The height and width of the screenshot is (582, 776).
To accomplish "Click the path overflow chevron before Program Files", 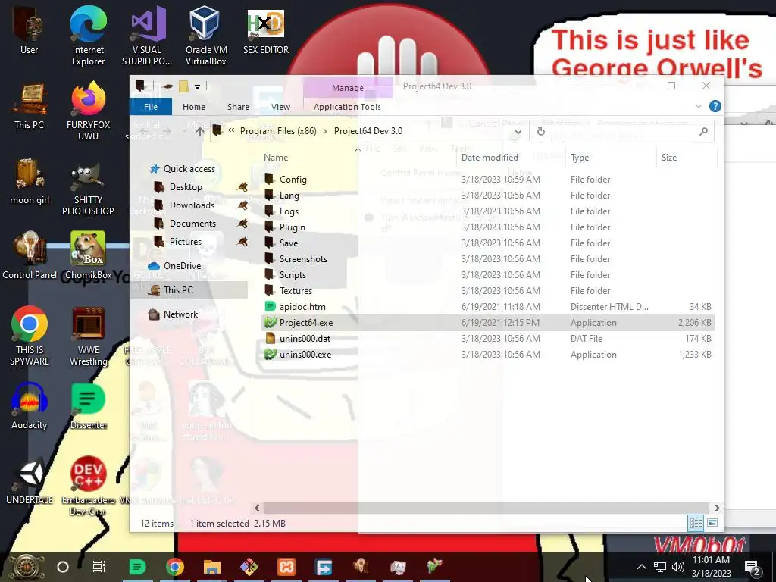I will click(x=231, y=130).
